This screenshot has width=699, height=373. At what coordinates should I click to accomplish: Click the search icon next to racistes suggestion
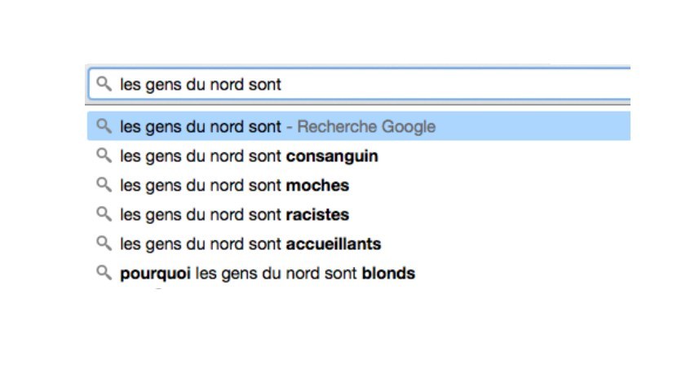pos(104,214)
